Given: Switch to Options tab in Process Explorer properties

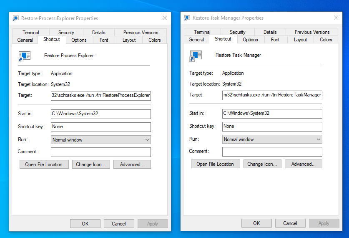Looking at the screenshot, I should (x=79, y=40).
